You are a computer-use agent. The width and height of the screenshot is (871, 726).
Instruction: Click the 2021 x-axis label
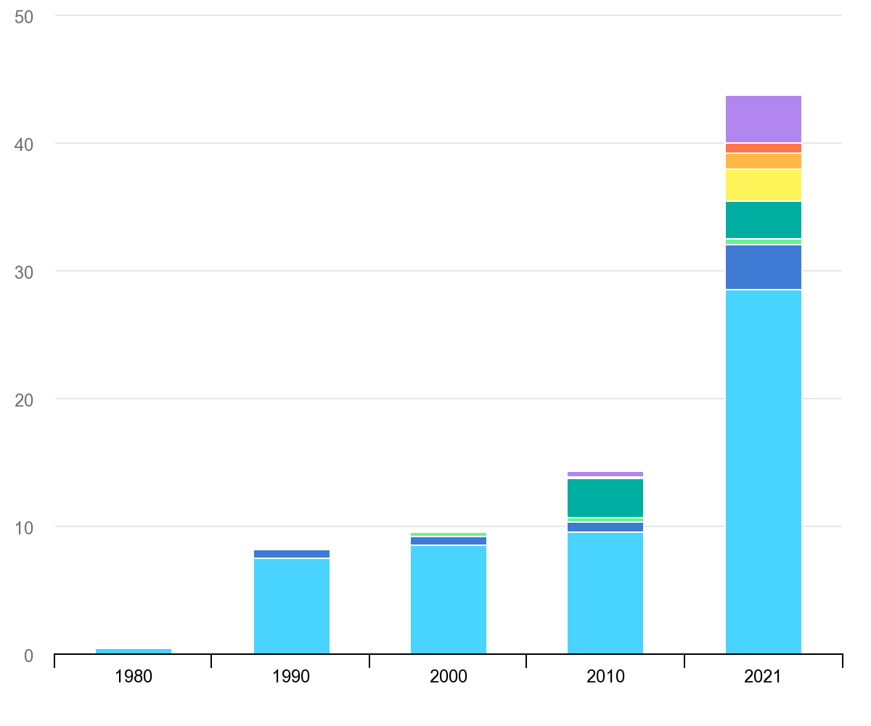pyautogui.click(x=762, y=677)
